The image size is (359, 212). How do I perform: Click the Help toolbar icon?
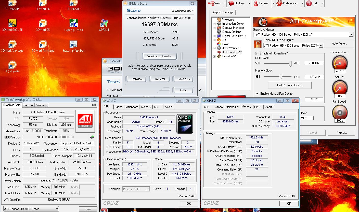coord(312,3)
